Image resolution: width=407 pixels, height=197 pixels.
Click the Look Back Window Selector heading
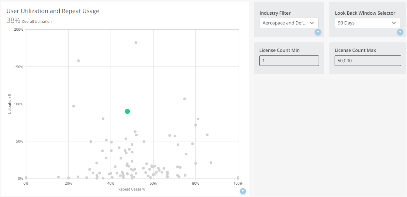365,13
